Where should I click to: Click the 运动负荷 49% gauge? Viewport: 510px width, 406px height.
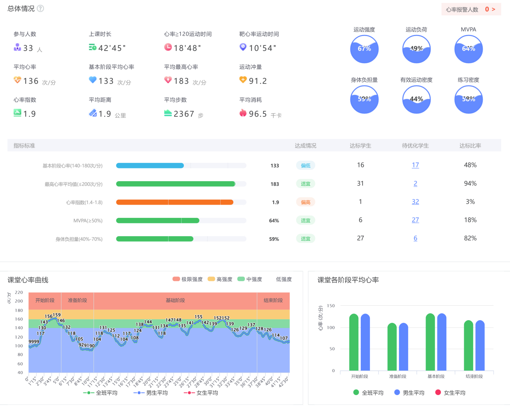coord(416,49)
